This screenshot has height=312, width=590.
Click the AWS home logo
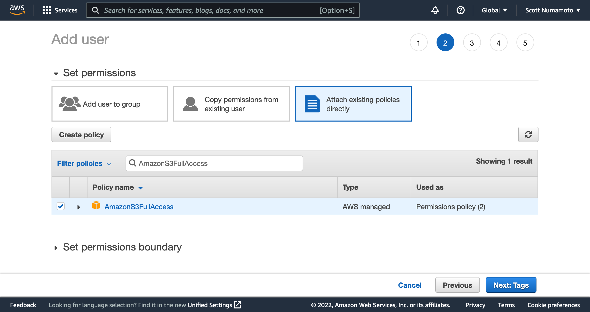(17, 10)
